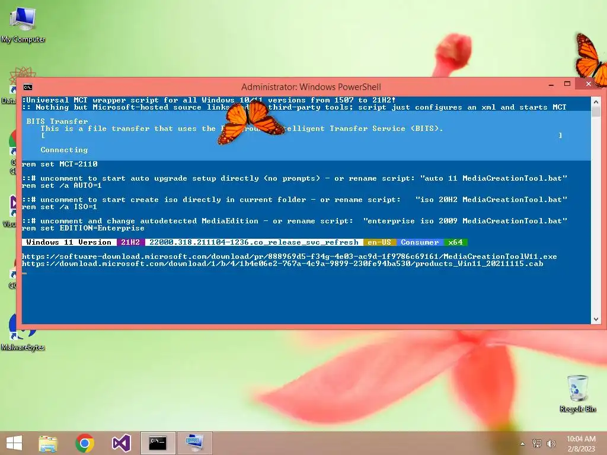Open the Malwarebytes desktop icon

tap(23, 332)
